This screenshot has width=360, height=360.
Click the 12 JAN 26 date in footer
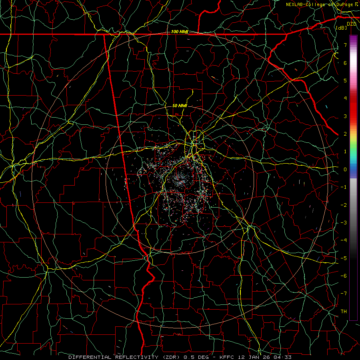pos(255,357)
